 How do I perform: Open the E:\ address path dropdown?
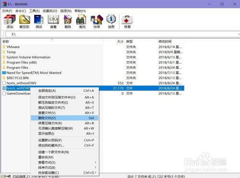(239, 34)
